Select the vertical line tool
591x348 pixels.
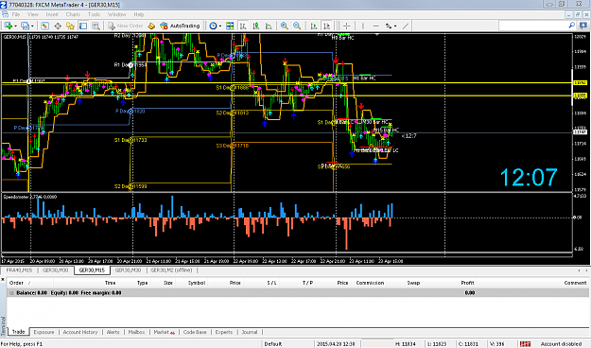[x=362, y=26]
